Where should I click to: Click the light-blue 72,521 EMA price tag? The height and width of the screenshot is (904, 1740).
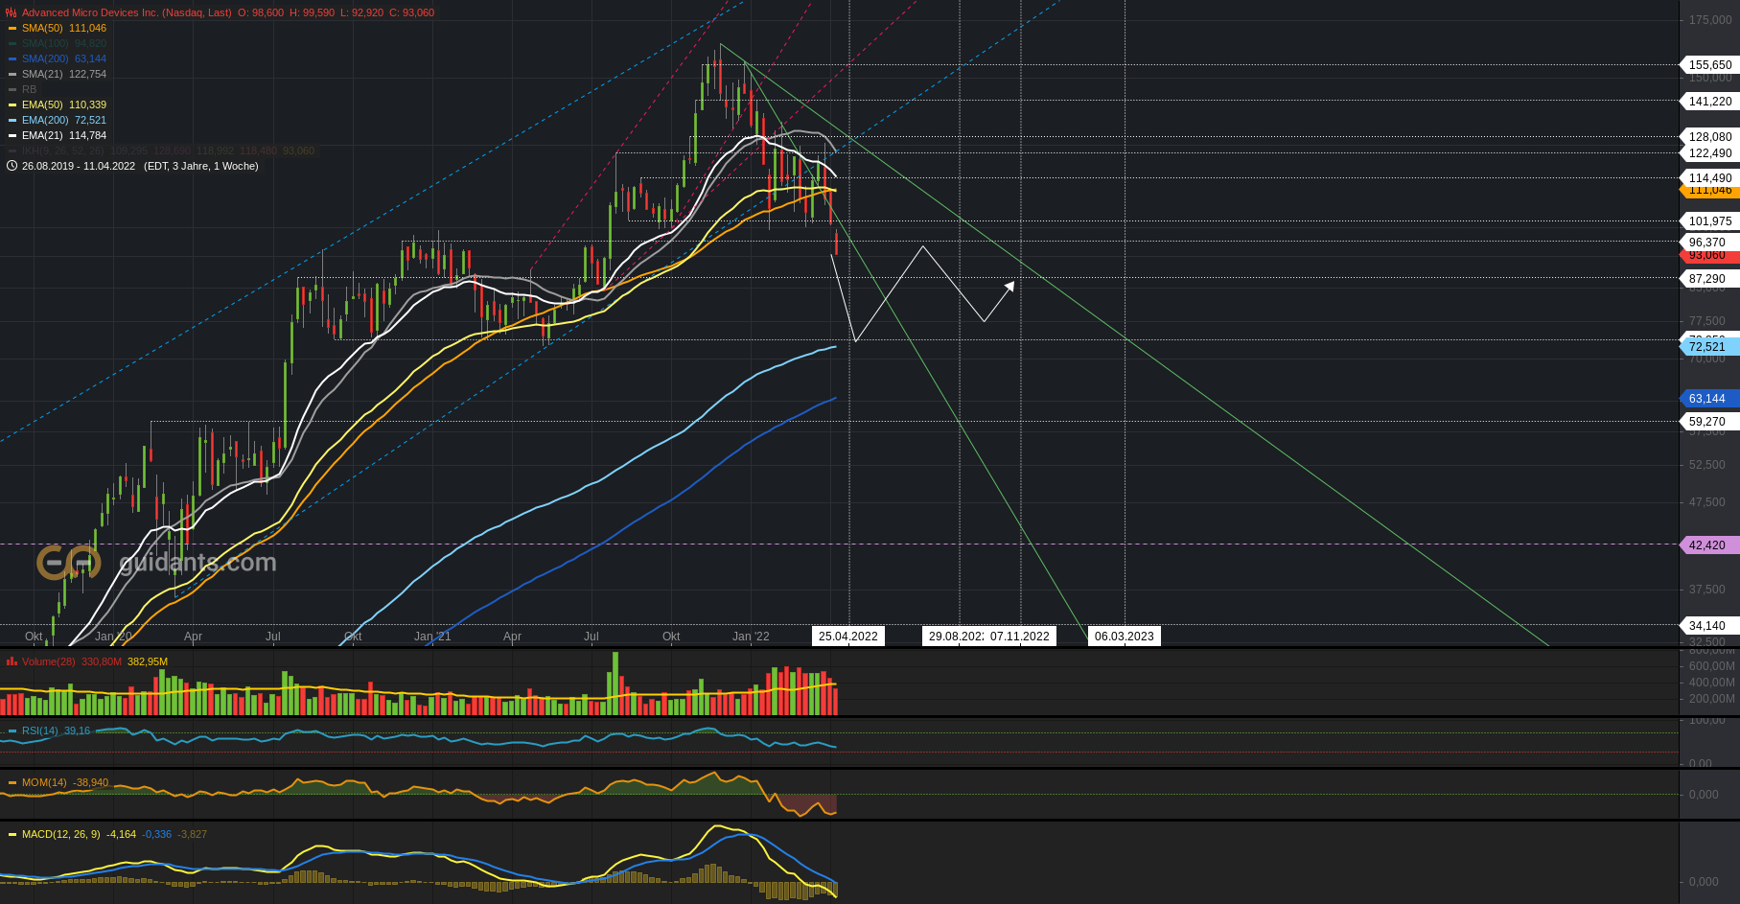(1710, 347)
